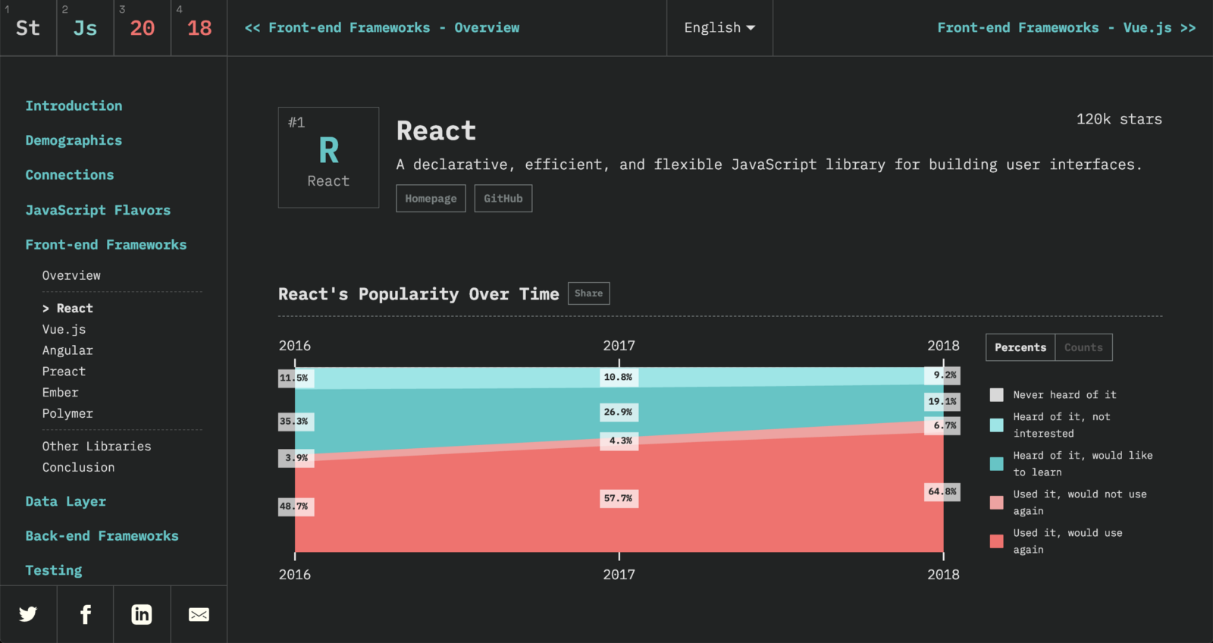Expand the Data Layer section
This screenshot has width=1213, height=643.
tap(66, 501)
